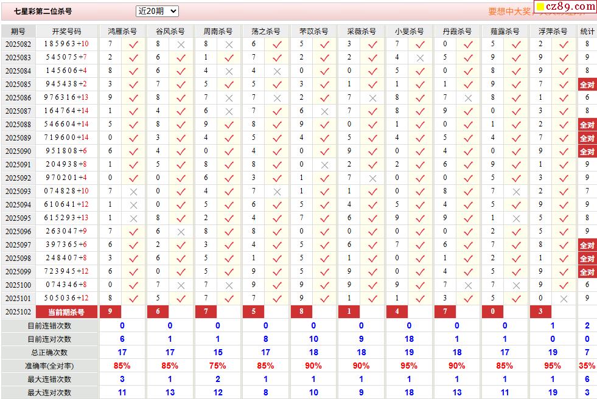597x399 pixels.
Task: Click the 35% rate in the 统计 column
Action: point(587,366)
